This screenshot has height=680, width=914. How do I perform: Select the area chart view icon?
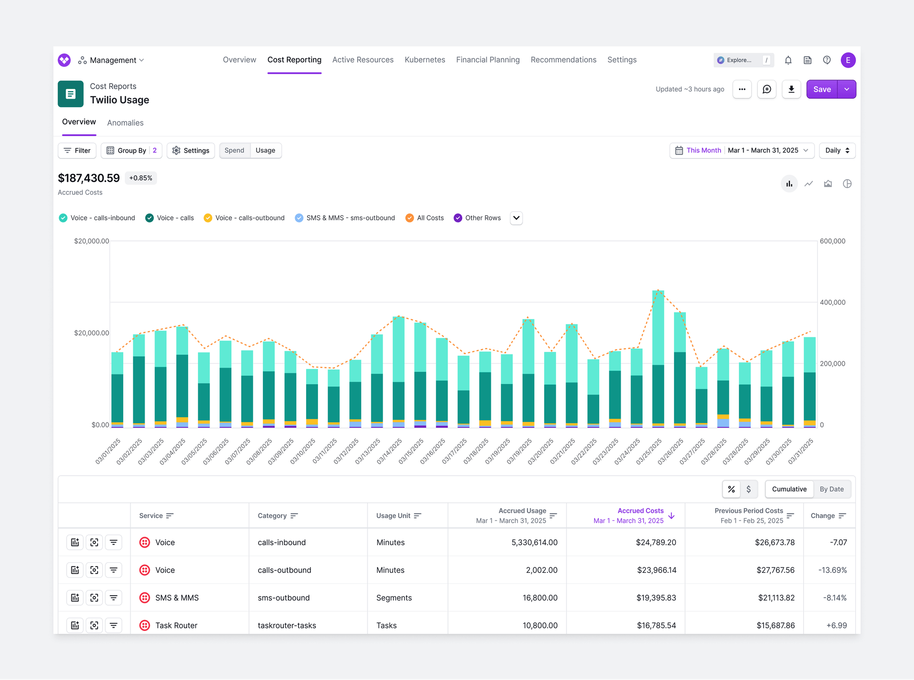[x=828, y=184]
